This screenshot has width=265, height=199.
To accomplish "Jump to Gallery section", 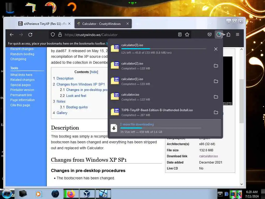I will 62,113.
